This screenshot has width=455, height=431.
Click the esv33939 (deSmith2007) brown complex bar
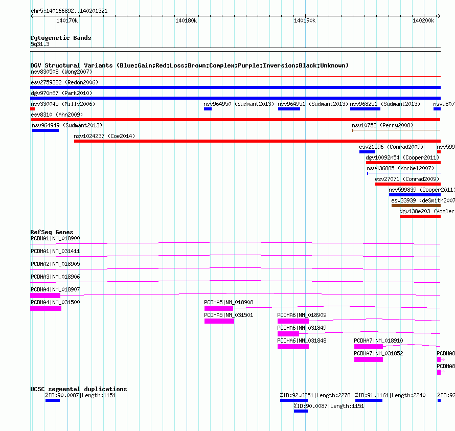tap(416, 206)
